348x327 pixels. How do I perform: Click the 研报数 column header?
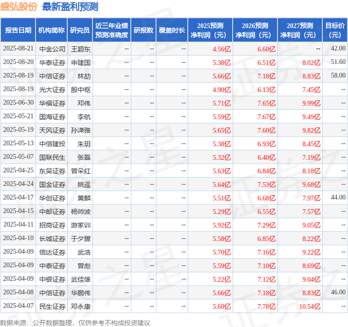143,30
